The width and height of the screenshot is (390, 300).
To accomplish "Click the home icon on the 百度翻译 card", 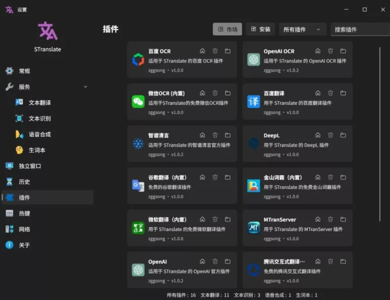I will pyautogui.click(x=318, y=93).
